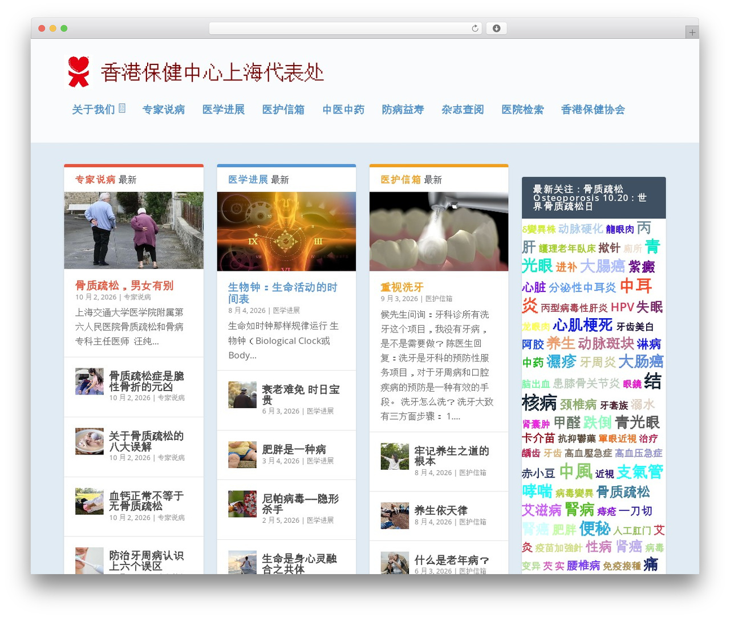Open article 血钙正常不等于无骨质疏松
Viewport: 730px width, 618px height.
tap(147, 501)
